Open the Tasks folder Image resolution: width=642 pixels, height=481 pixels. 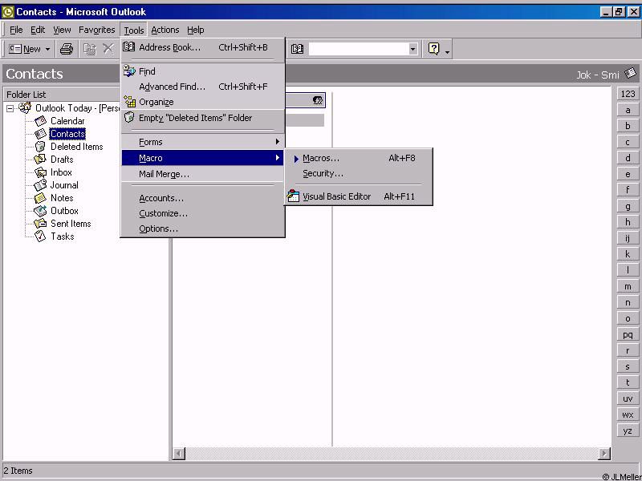coord(63,236)
